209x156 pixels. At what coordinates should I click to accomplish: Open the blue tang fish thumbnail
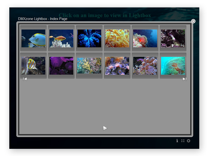coord(33,38)
